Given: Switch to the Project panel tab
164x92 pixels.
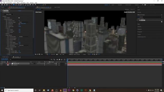Looking at the screenshot, I should pyautogui.click(x=3, y=7).
